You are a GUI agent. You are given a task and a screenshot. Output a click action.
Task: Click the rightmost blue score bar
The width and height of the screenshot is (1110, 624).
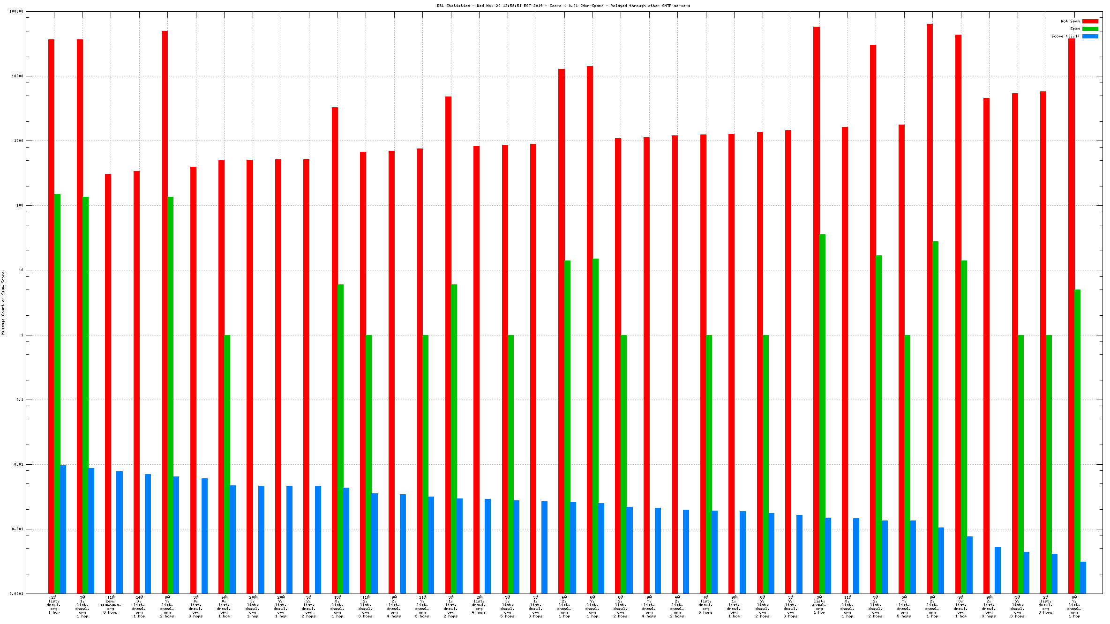1083,578
